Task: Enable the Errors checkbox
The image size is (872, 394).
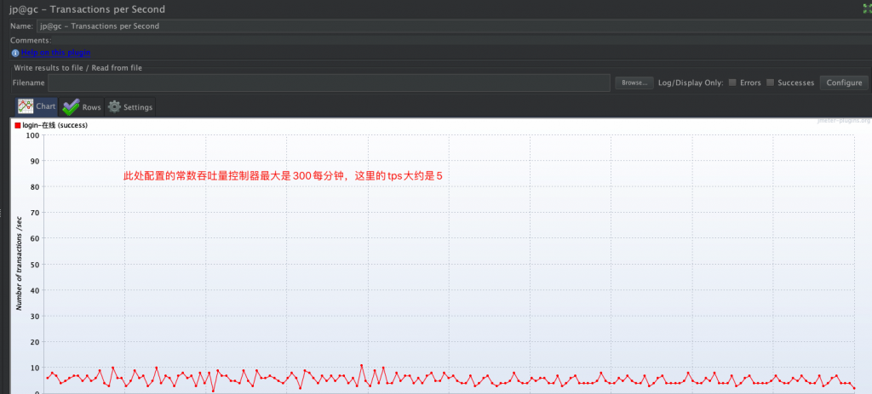Action: tap(732, 83)
